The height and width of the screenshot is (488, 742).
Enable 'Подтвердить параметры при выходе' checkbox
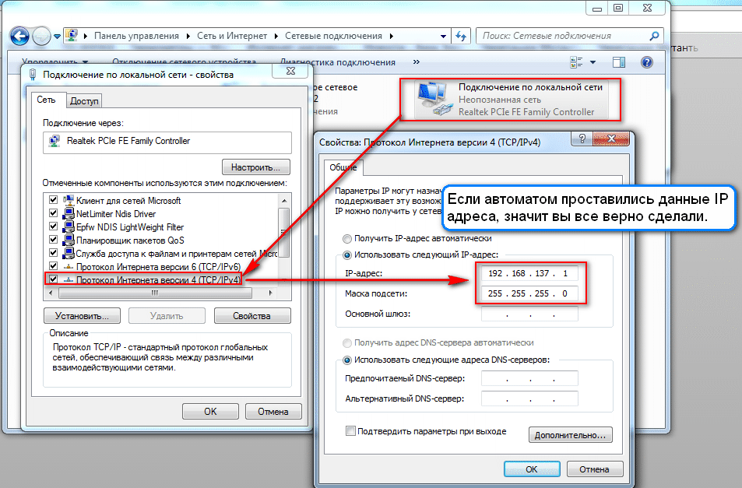[x=350, y=431]
